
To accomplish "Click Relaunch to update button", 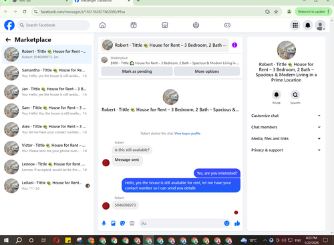I will 313,11.
